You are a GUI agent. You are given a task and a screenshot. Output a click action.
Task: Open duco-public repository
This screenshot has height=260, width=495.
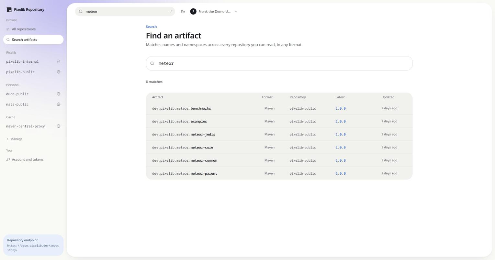(33, 94)
